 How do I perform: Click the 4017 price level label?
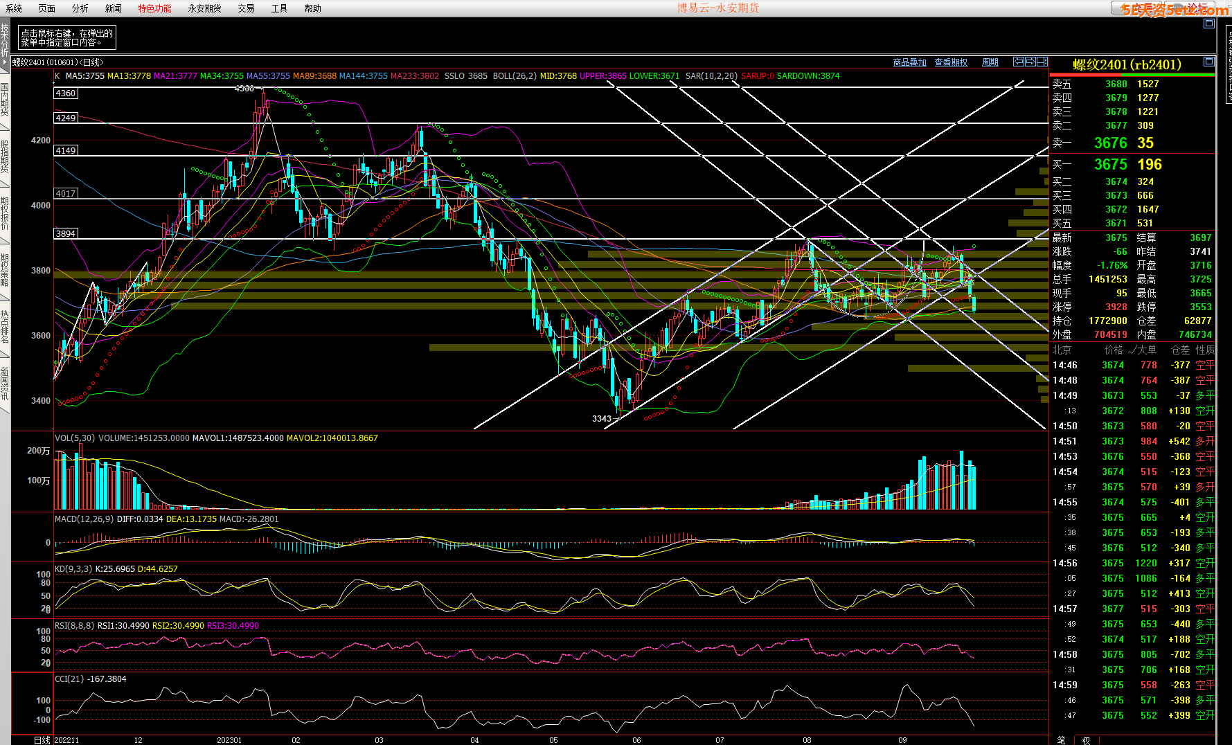tap(66, 193)
